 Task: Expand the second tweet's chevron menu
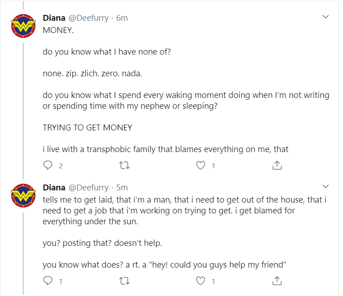point(325,186)
